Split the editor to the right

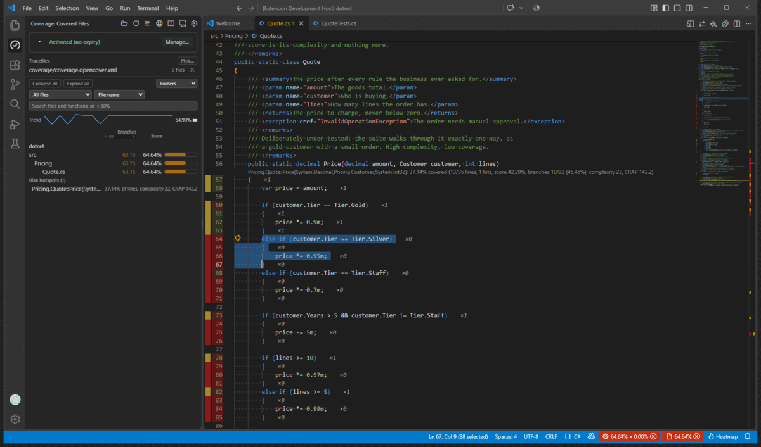(736, 23)
